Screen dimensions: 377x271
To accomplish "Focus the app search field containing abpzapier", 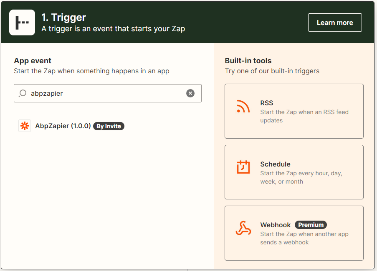I will point(108,93).
